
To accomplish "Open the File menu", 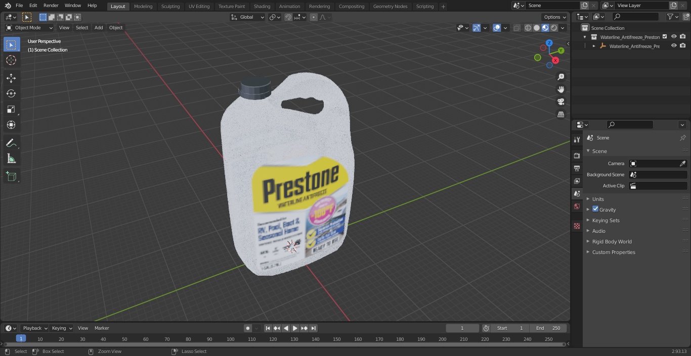I will (19, 6).
